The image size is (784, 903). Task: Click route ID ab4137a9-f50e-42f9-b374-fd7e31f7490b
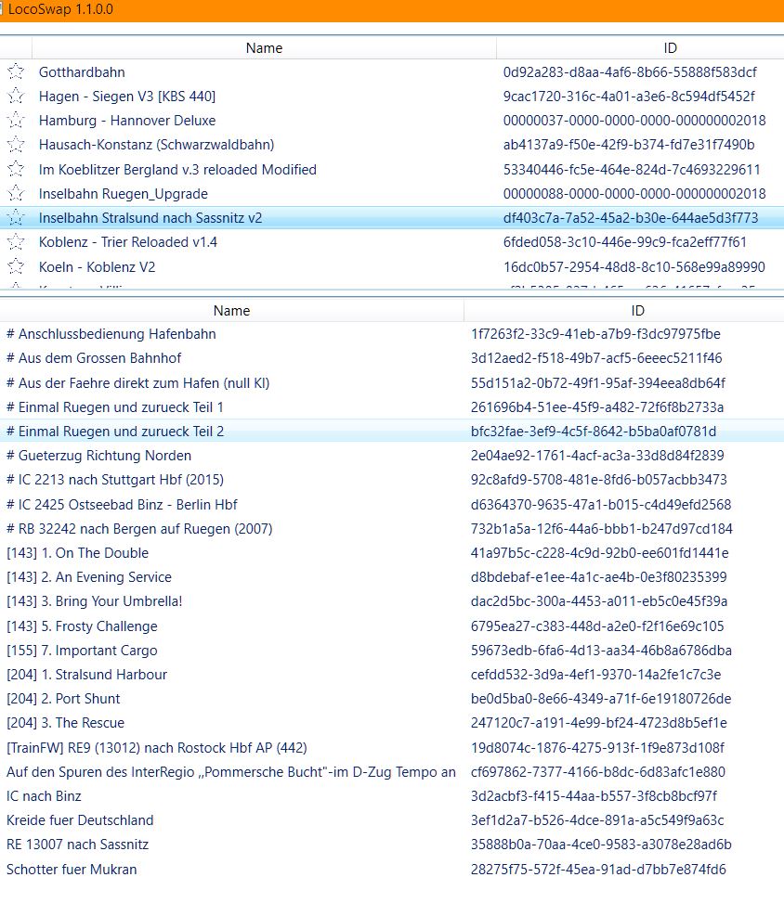click(x=628, y=145)
